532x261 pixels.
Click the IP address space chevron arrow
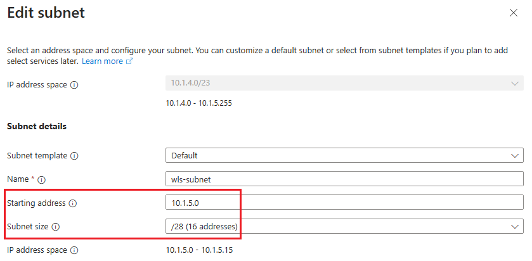[x=514, y=84]
